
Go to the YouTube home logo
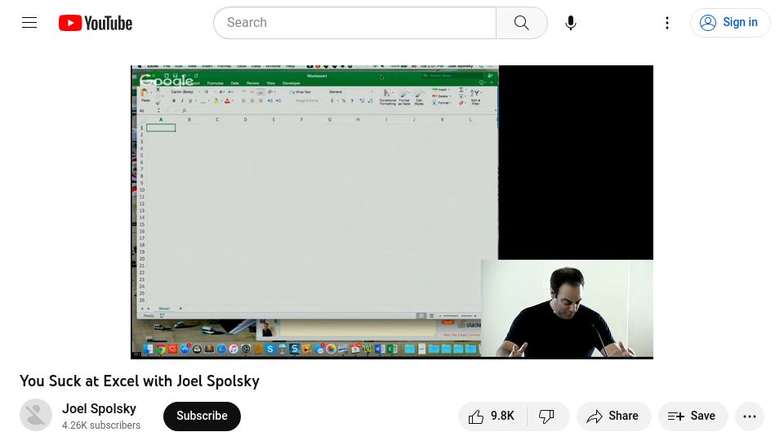point(96,23)
